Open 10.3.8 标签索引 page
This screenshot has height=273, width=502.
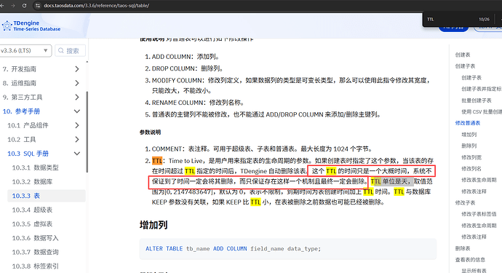35,266
